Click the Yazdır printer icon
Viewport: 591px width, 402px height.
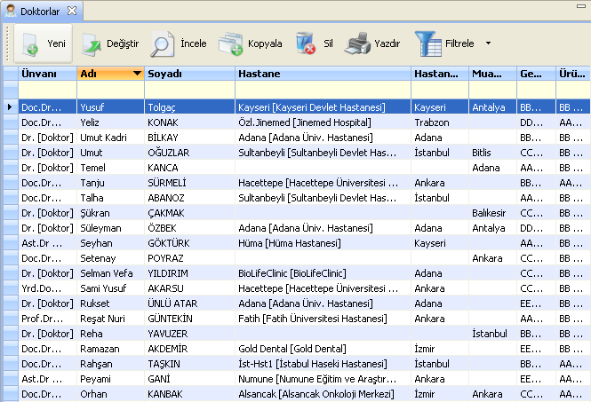pos(357,43)
